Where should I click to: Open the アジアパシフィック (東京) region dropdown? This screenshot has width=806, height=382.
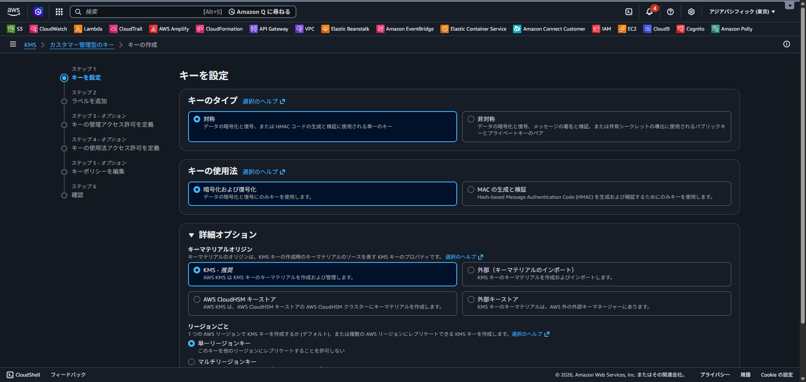(742, 12)
